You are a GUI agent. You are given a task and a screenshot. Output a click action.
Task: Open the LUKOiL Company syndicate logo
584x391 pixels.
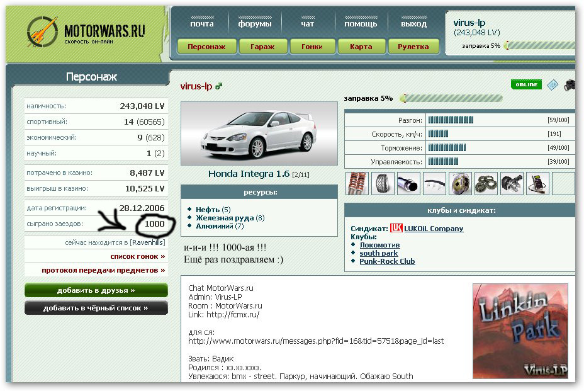(396, 228)
